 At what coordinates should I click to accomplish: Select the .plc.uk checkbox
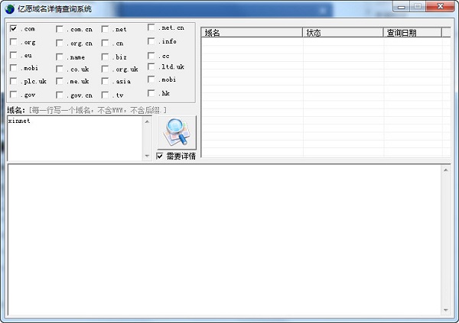[13, 81]
